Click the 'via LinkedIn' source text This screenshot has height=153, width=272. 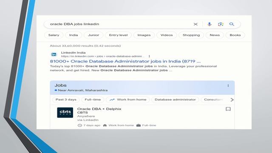88,120
